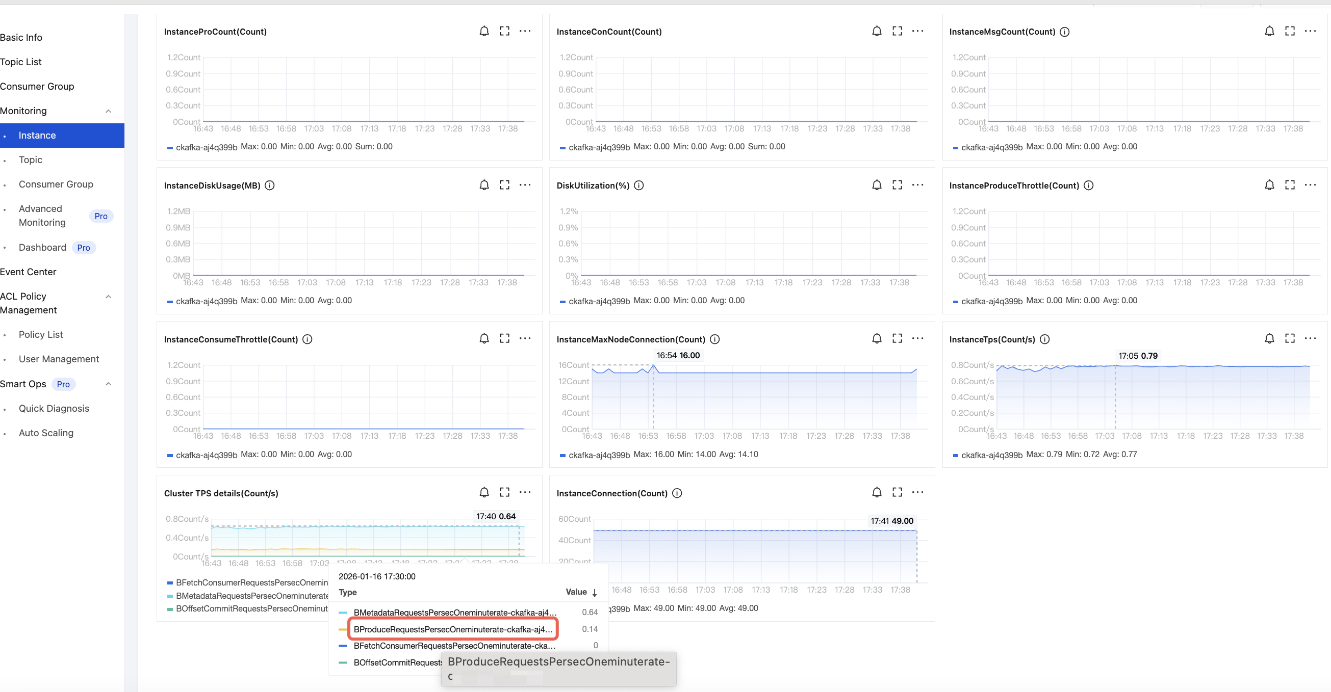Collapse ACL Policy Management section
Viewport: 1331px width, 692px height.
point(108,297)
